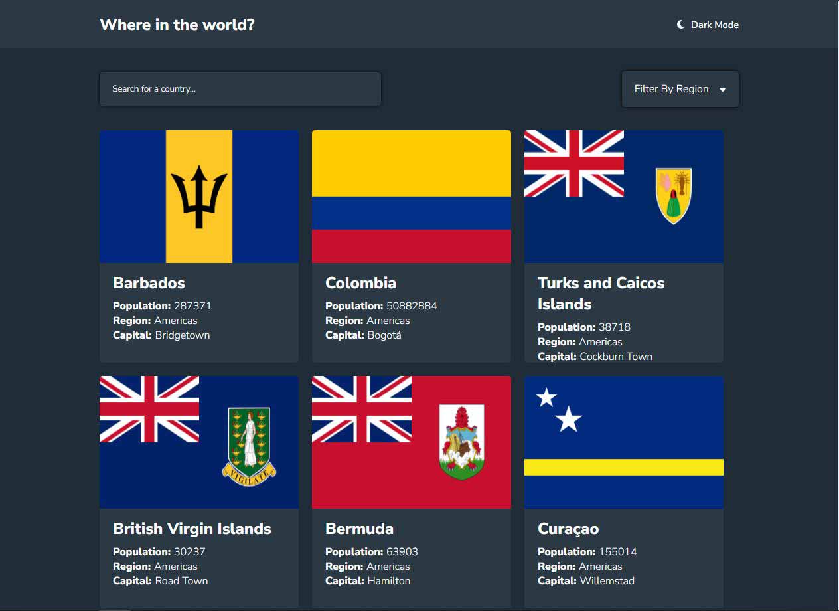Click Bermuda capital Hamilton

(x=368, y=581)
